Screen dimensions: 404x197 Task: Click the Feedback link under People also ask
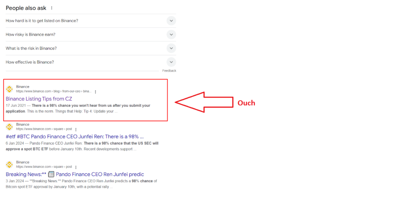[169, 71]
